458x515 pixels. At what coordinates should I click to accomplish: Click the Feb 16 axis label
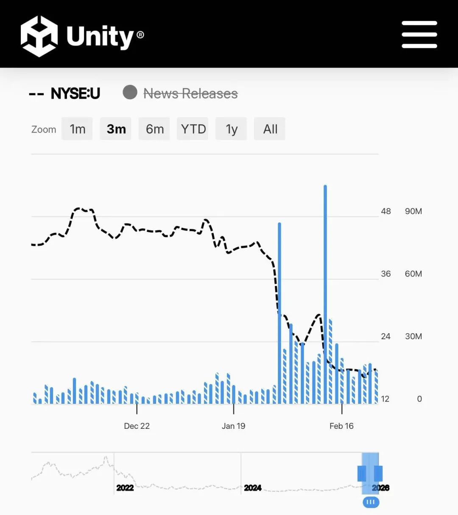tap(341, 426)
